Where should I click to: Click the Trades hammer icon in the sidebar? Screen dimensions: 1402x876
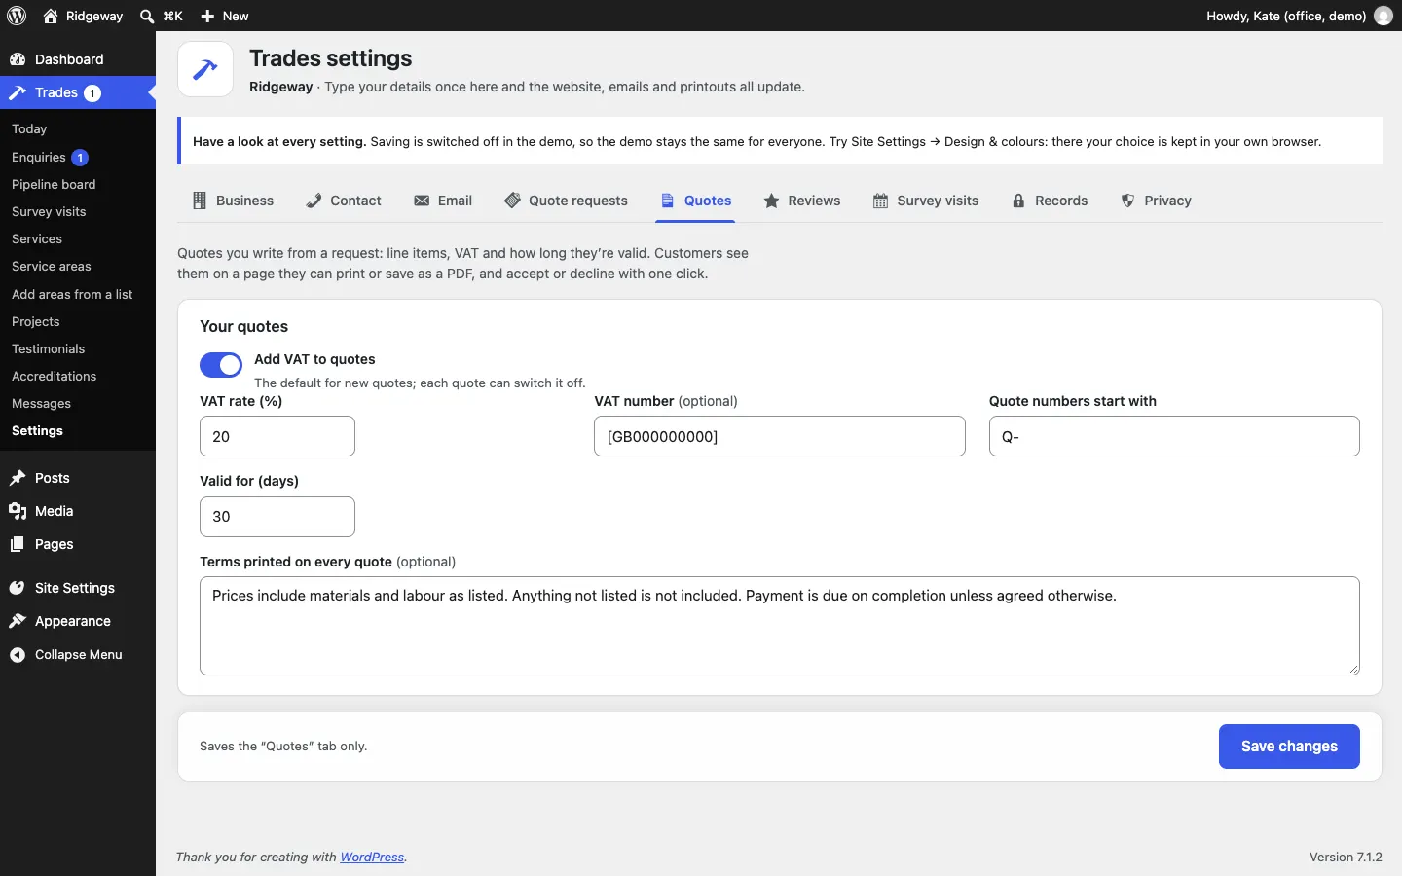(18, 92)
